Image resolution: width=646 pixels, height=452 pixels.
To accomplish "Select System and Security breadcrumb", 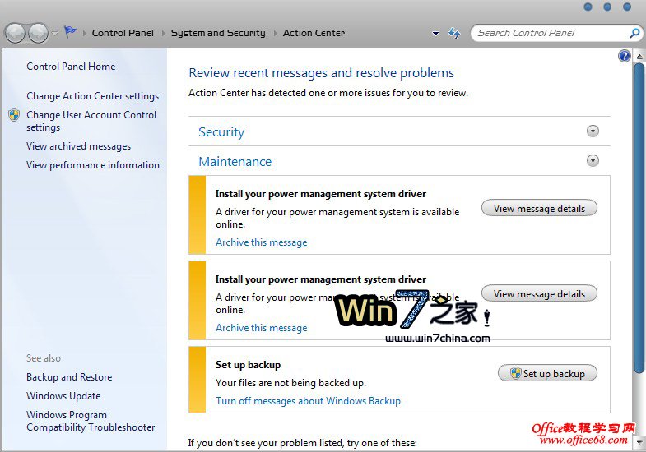I will point(218,33).
